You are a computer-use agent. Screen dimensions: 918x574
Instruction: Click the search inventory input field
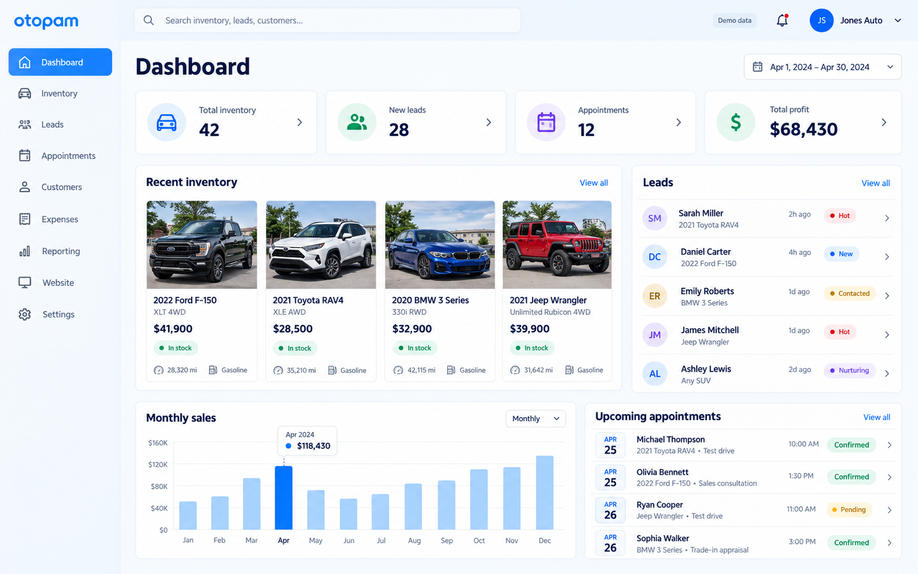click(x=328, y=20)
